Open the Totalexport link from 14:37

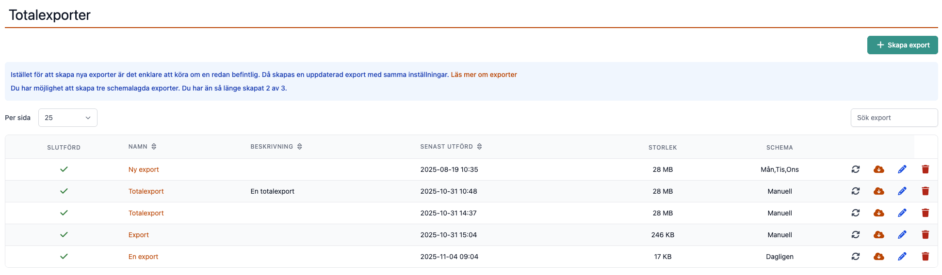pos(146,213)
